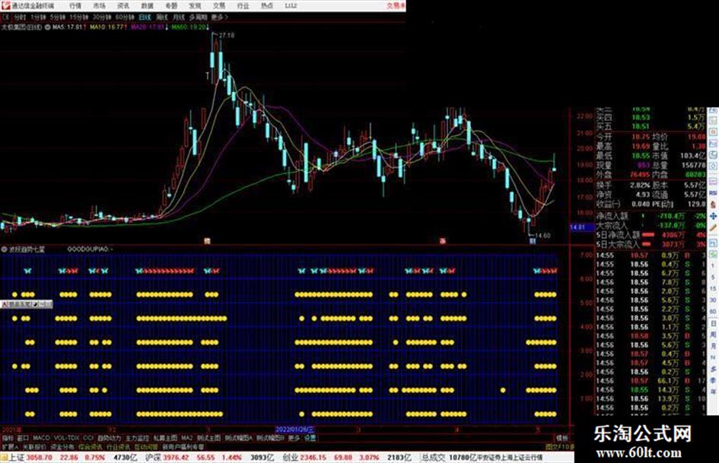719x463 pixels.
Task: Click the sidebar icon beside 最低 row
Action: pos(713,155)
